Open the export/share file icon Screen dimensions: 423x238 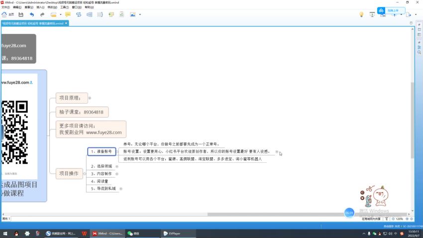point(409,14)
